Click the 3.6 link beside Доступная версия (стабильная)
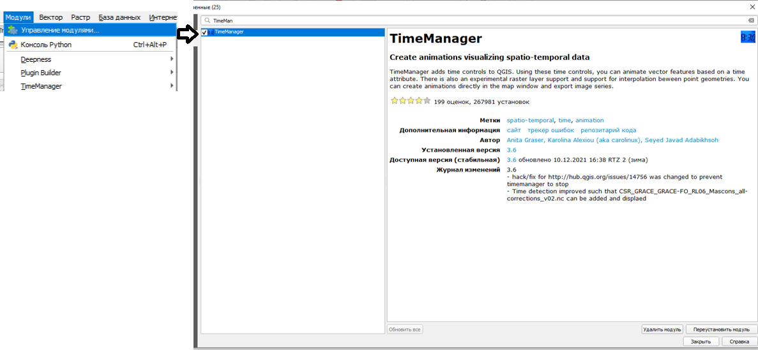This screenshot has width=758, height=350. [512, 160]
